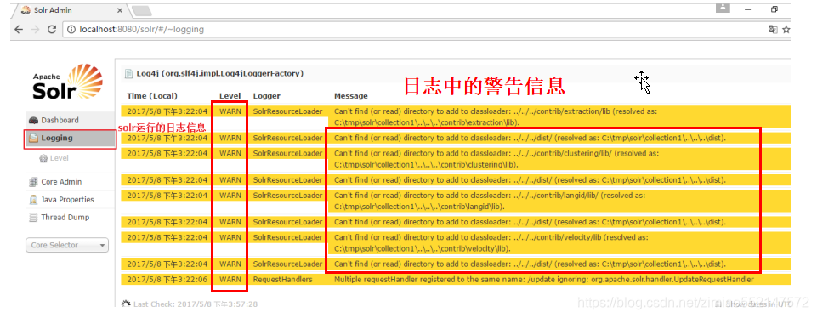Open Java Properties

coord(70,200)
